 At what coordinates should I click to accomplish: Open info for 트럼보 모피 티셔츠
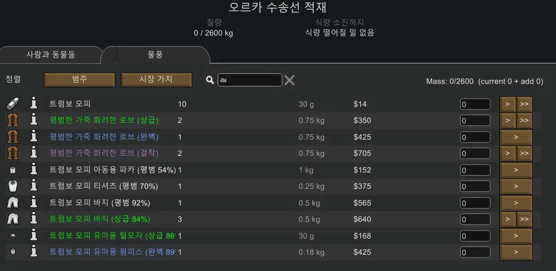click(x=33, y=186)
